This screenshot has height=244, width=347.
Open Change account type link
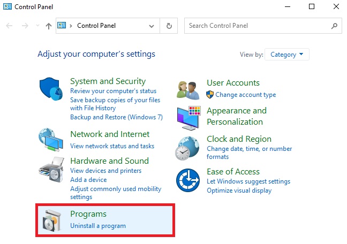click(245, 95)
